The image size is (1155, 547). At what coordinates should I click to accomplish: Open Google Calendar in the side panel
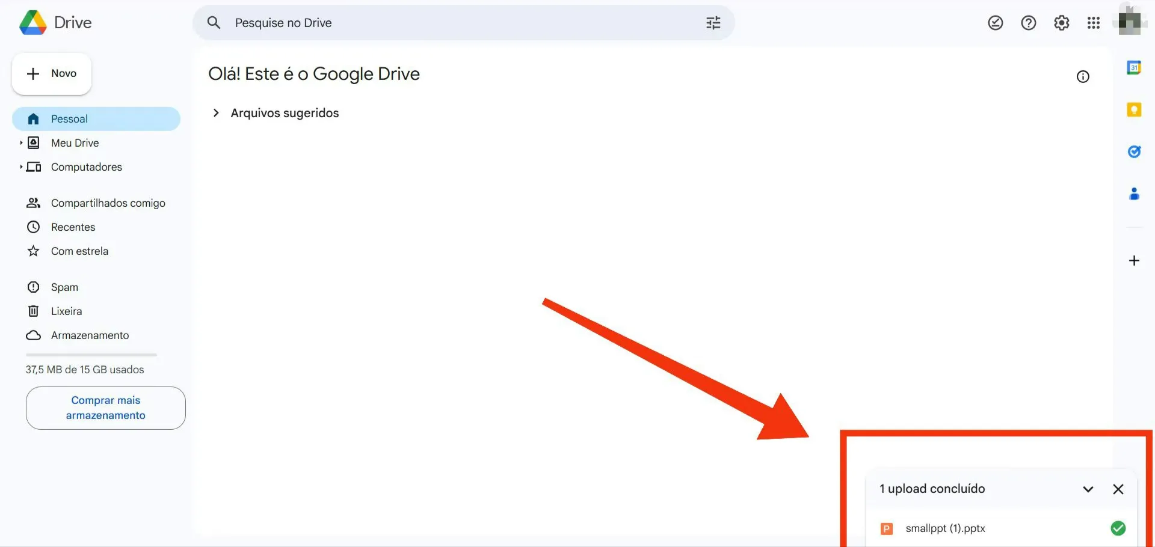tap(1135, 67)
